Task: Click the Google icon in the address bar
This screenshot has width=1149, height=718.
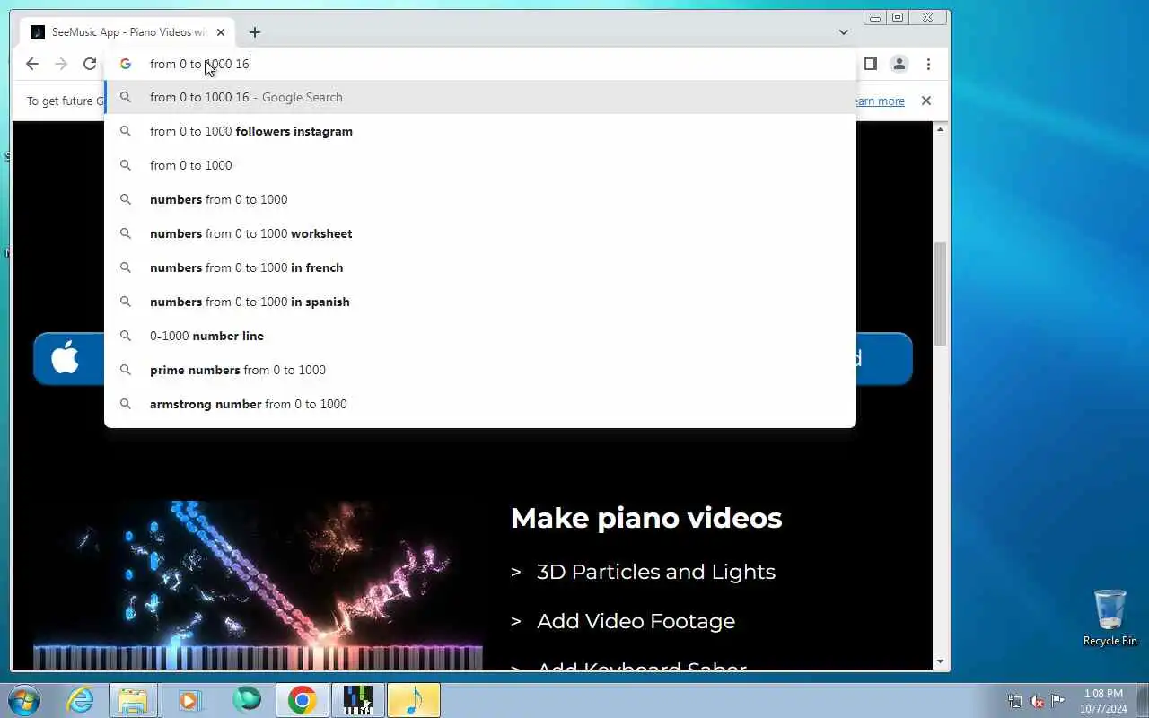Action: point(126,64)
